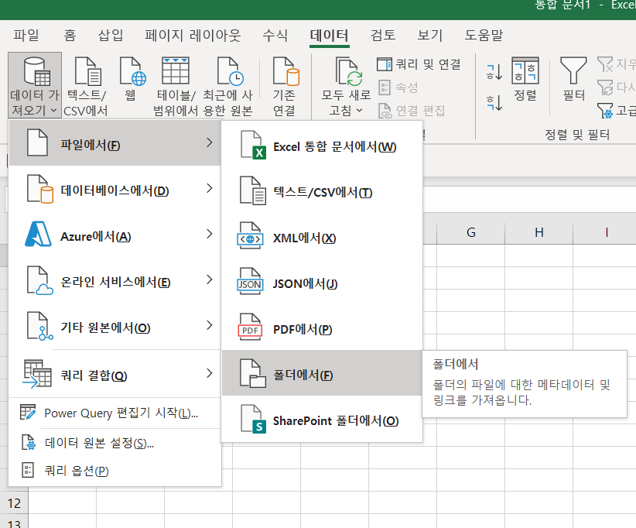Launch Power Query 편집기 시작(L)
636x528 pixels.
[115, 413]
